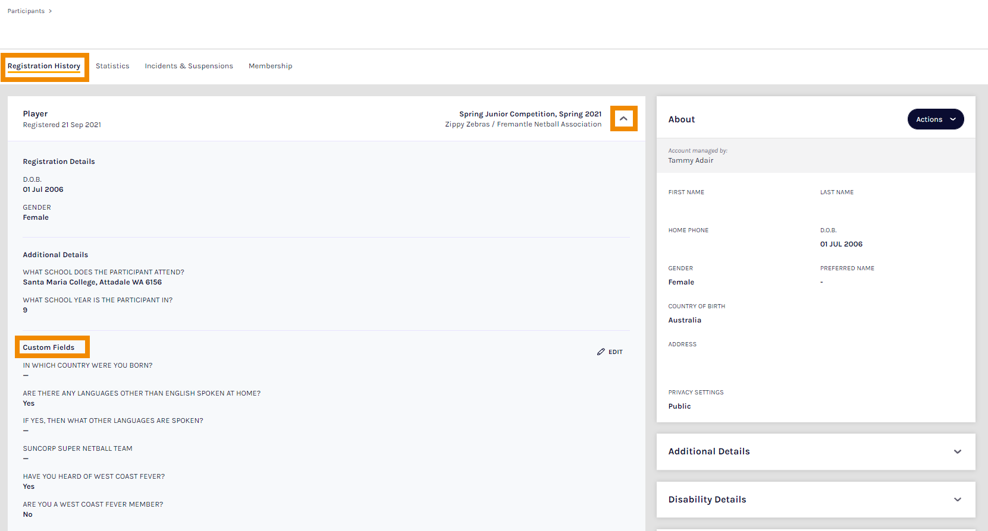Screen dimensions: 988x531
Task: Go to the Membership tab
Action: tap(270, 66)
